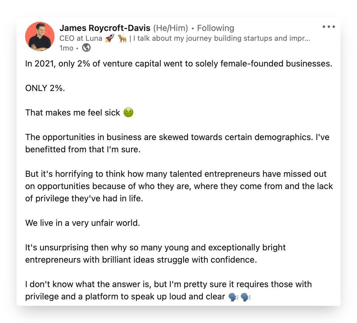Image resolution: width=357 pixels, height=323 pixels.
Task: Open James Roycroft-Davis profile name link
Action: pyautogui.click(x=105, y=28)
